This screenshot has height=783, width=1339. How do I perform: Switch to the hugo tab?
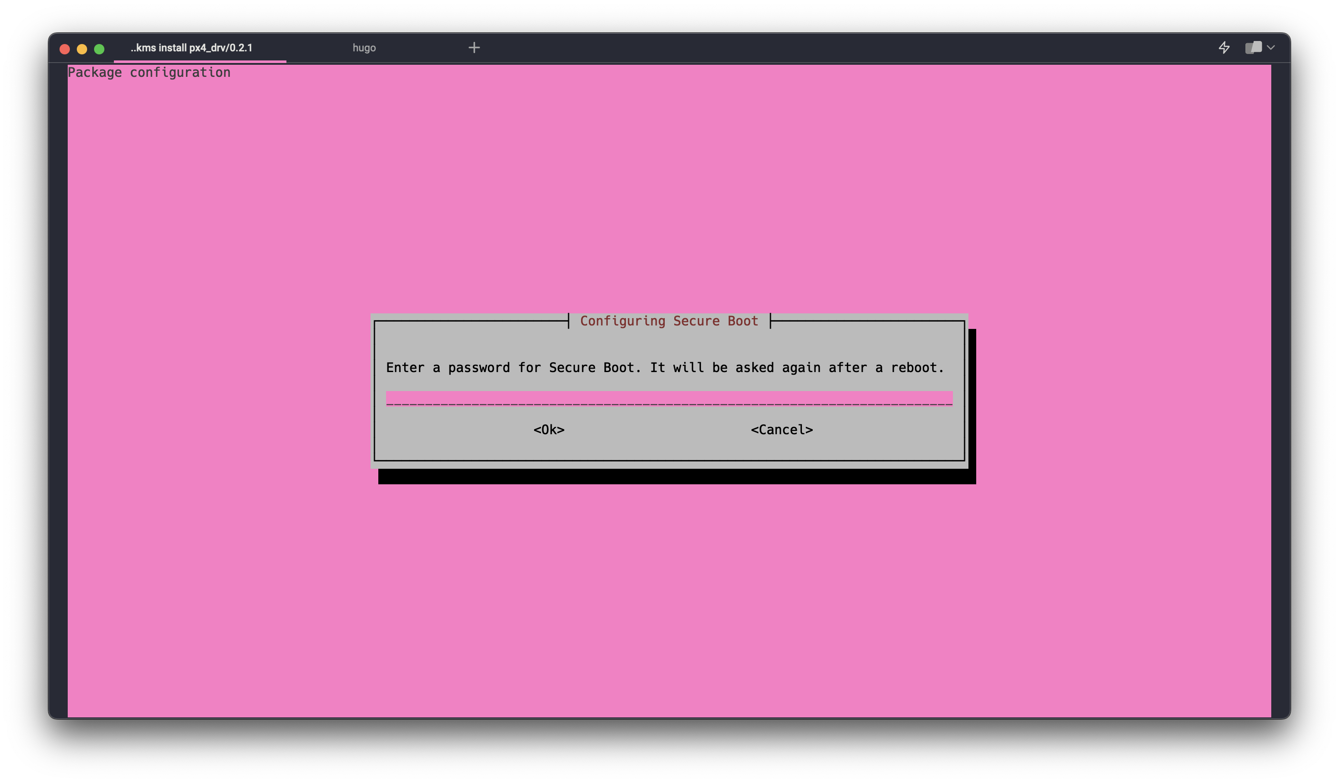pos(364,48)
